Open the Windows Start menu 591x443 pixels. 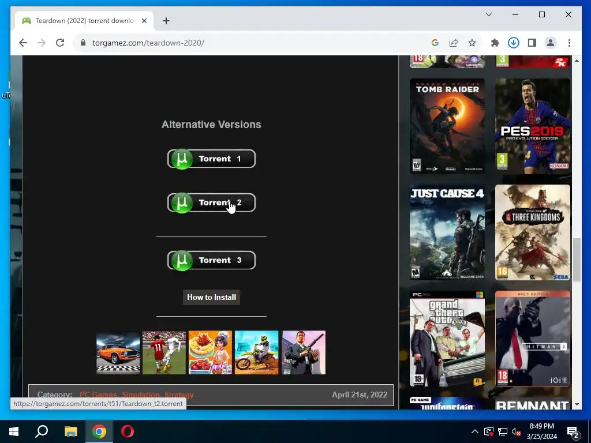click(14, 431)
